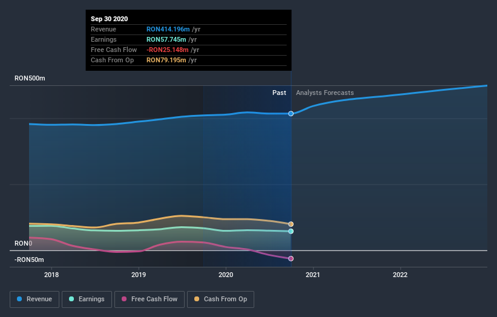Click the 2022 x-axis label
The image size is (497, 317).
coord(400,275)
